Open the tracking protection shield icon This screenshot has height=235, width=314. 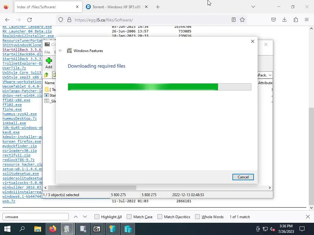tap(61, 20)
